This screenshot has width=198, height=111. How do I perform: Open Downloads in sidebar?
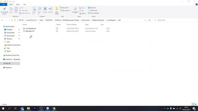pos(11,33)
